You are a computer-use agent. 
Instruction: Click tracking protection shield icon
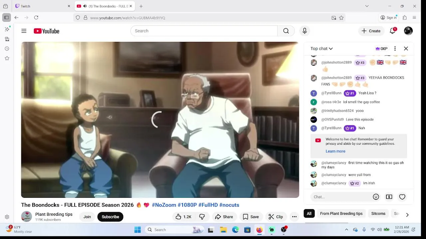click(78, 18)
